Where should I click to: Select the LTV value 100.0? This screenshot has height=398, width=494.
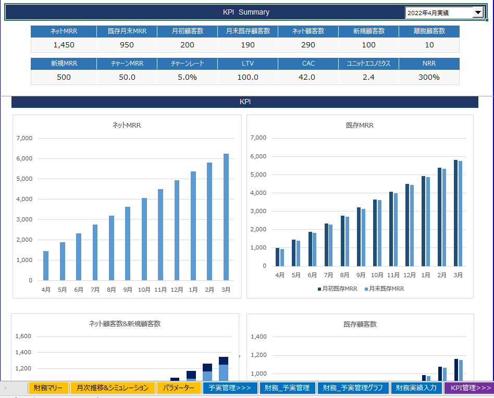[x=248, y=77]
